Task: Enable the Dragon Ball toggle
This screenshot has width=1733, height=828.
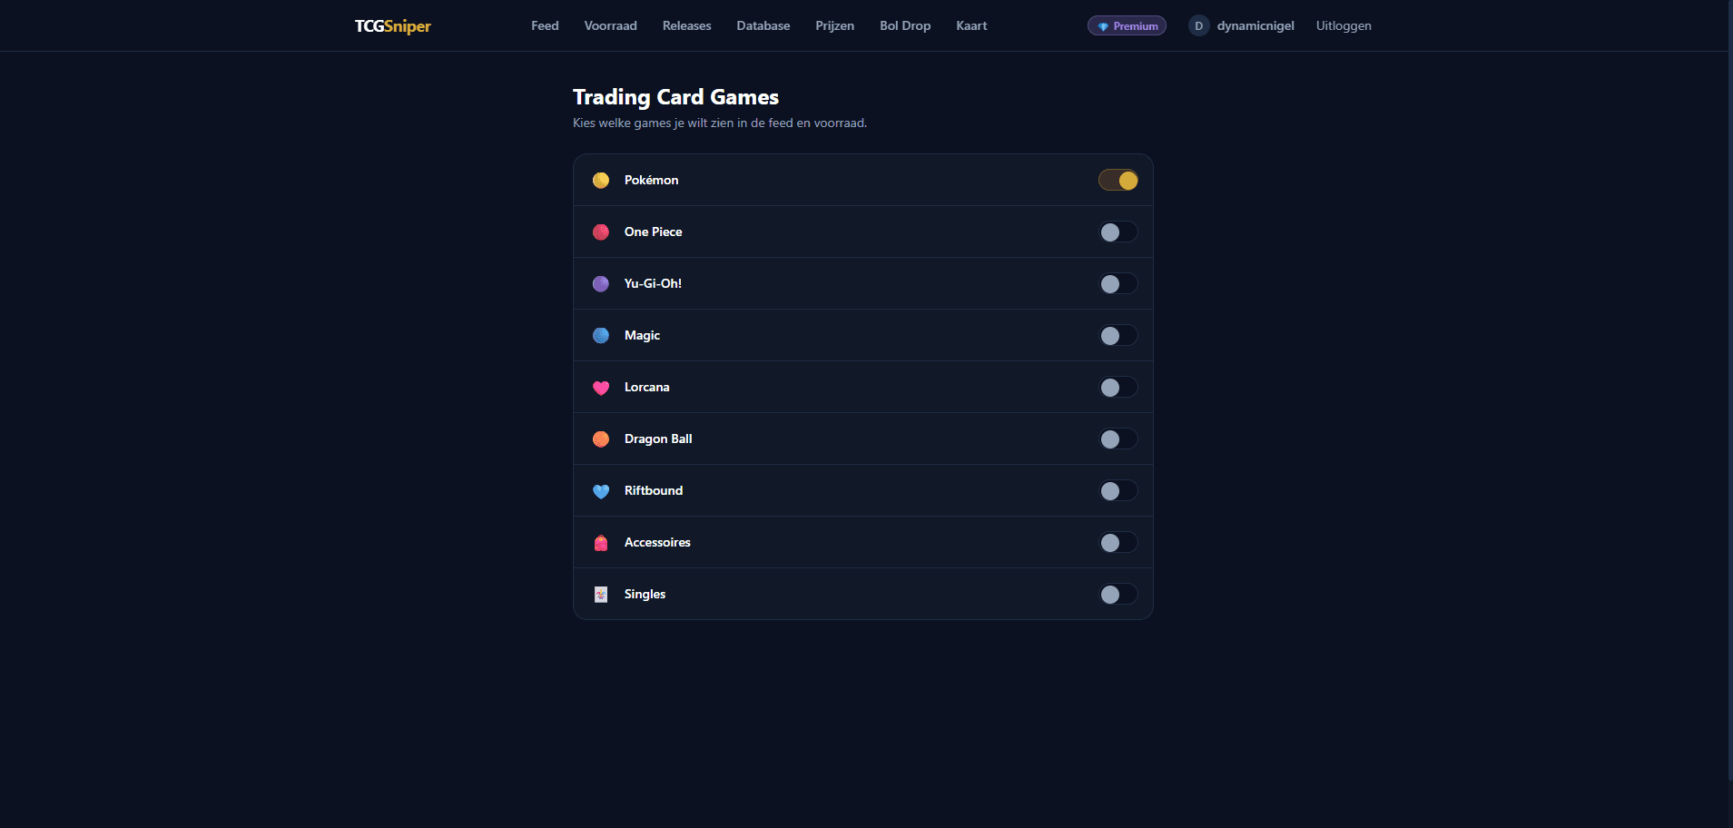Action: pos(1118,439)
